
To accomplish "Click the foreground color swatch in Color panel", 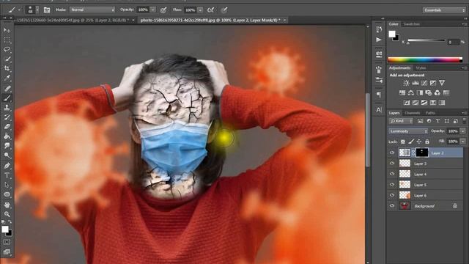I will point(392,34).
